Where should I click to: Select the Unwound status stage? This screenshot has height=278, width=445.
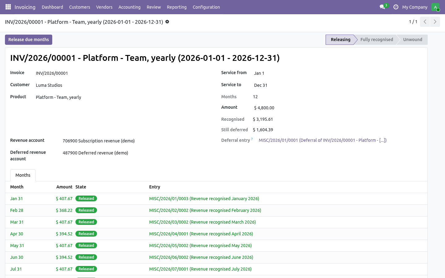(413, 40)
